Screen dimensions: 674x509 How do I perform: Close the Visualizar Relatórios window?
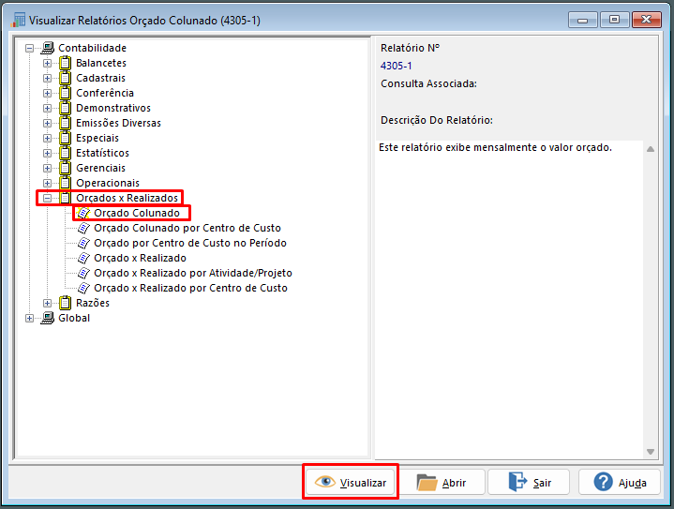pos(646,20)
